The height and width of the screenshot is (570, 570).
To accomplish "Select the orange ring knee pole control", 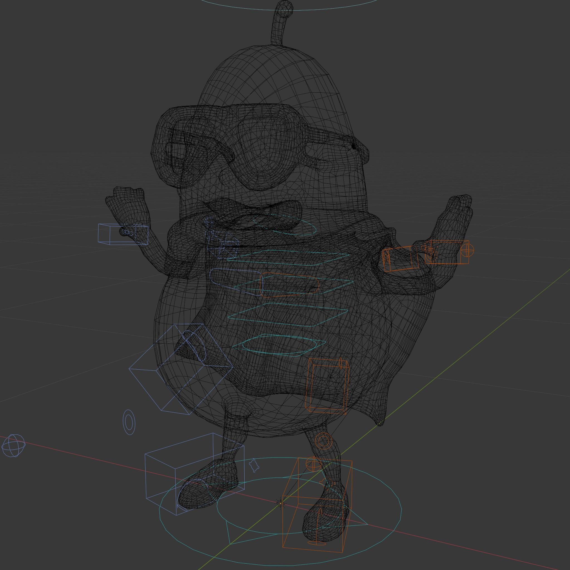I will (324, 441).
